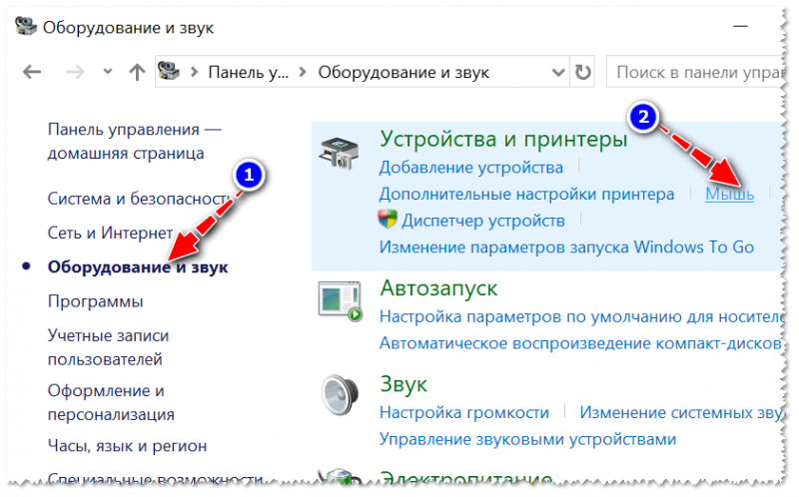Open Учетные записи пользователей category

tap(108, 347)
